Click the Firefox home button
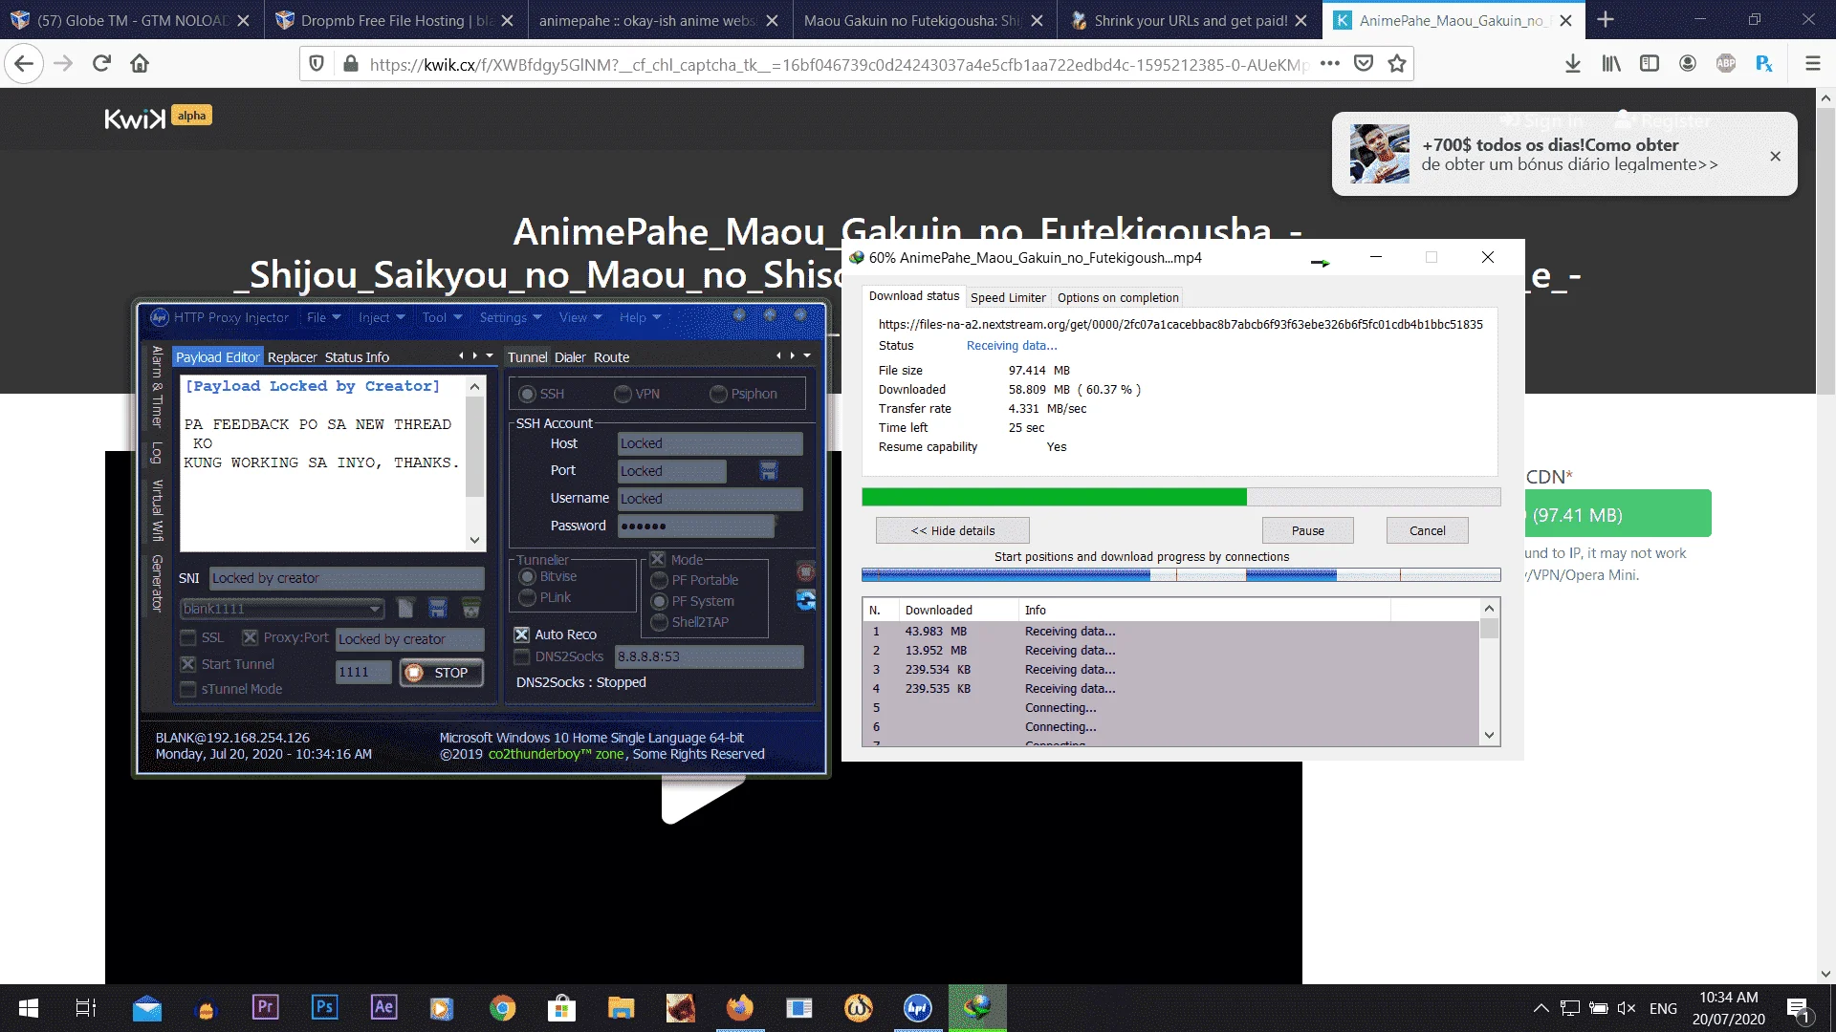 (x=140, y=63)
